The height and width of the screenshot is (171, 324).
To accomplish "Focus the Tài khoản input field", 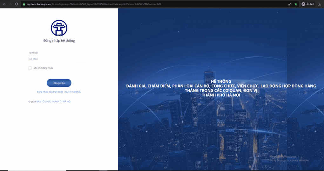I will [59, 53].
